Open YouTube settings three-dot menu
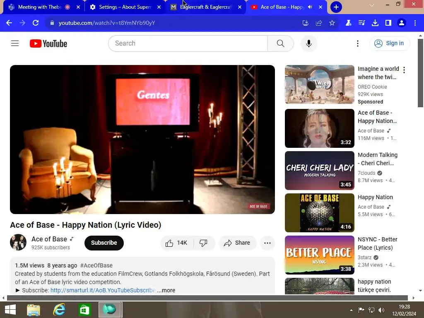This screenshot has height=318, width=424. tap(357, 43)
